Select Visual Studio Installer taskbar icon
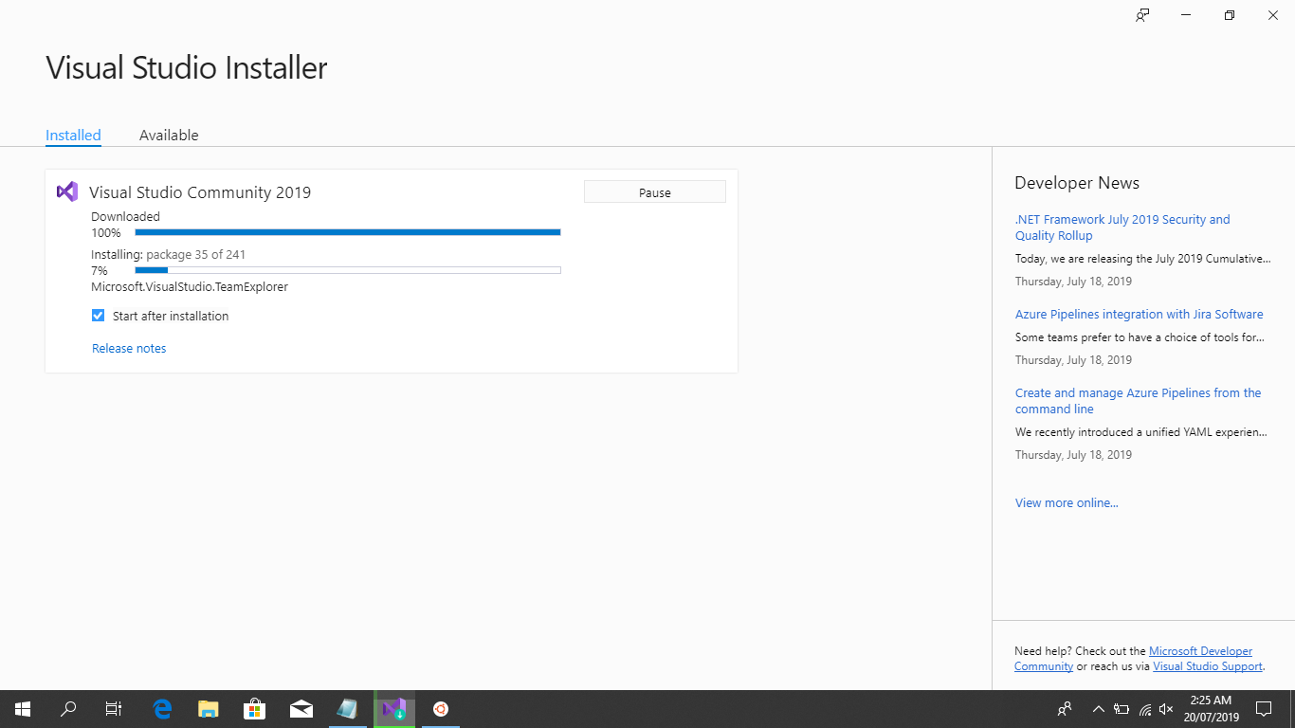The height and width of the screenshot is (728, 1295). click(x=394, y=709)
